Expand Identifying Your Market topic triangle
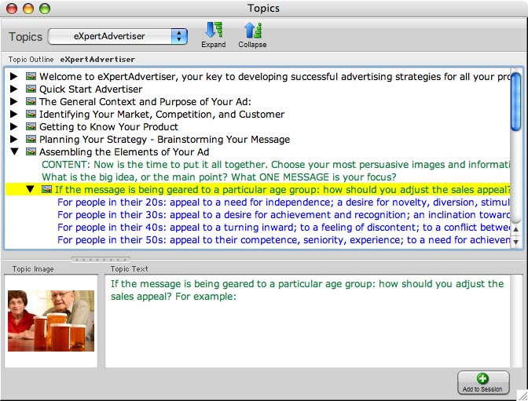 [14, 114]
